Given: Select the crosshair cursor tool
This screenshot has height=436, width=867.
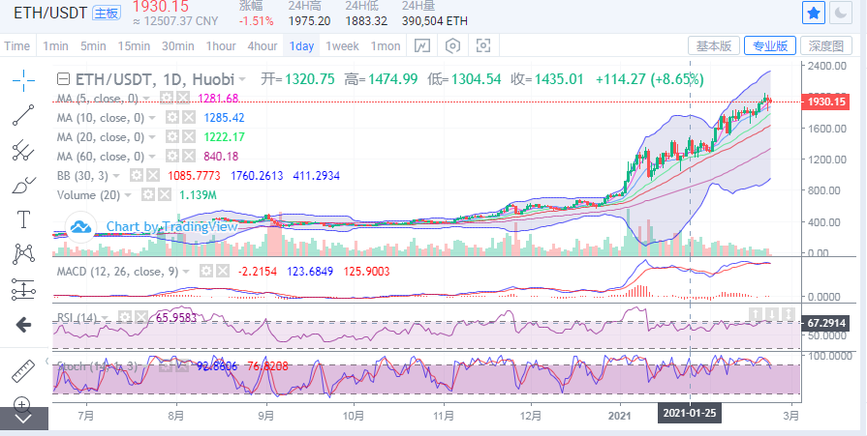Looking at the screenshot, I should pyautogui.click(x=23, y=81).
